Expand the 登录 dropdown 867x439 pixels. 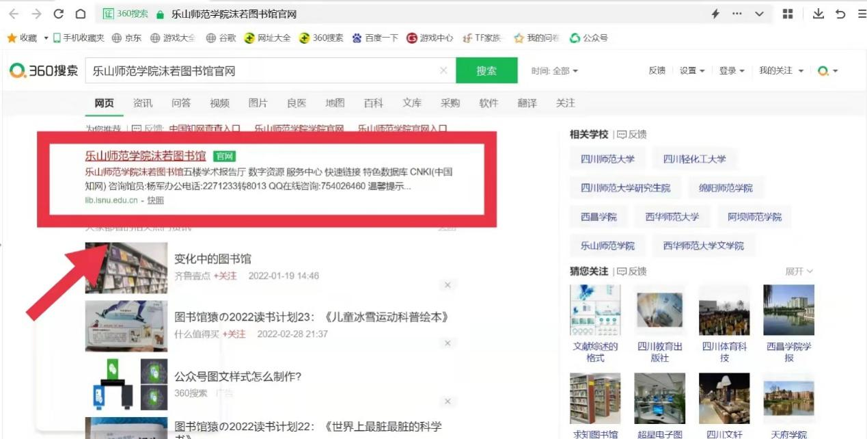(731, 71)
